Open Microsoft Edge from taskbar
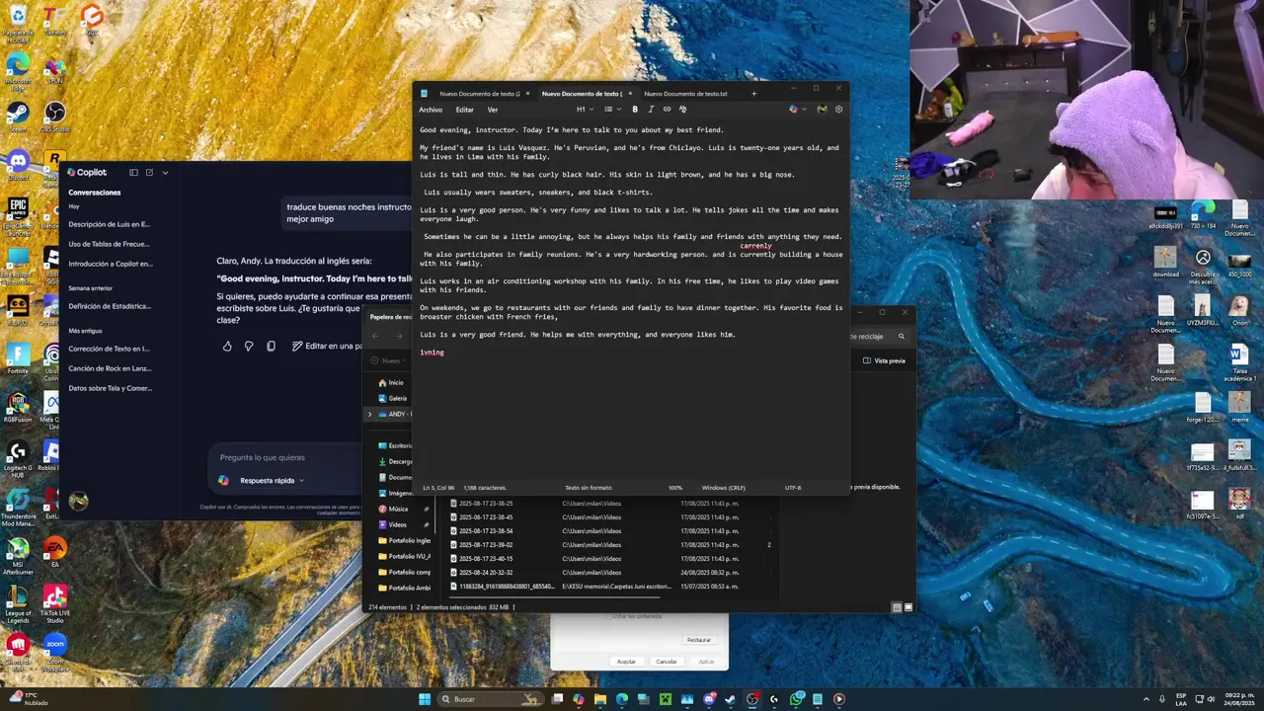The height and width of the screenshot is (711, 1264). pyautogui.click(x=622, y=699)
